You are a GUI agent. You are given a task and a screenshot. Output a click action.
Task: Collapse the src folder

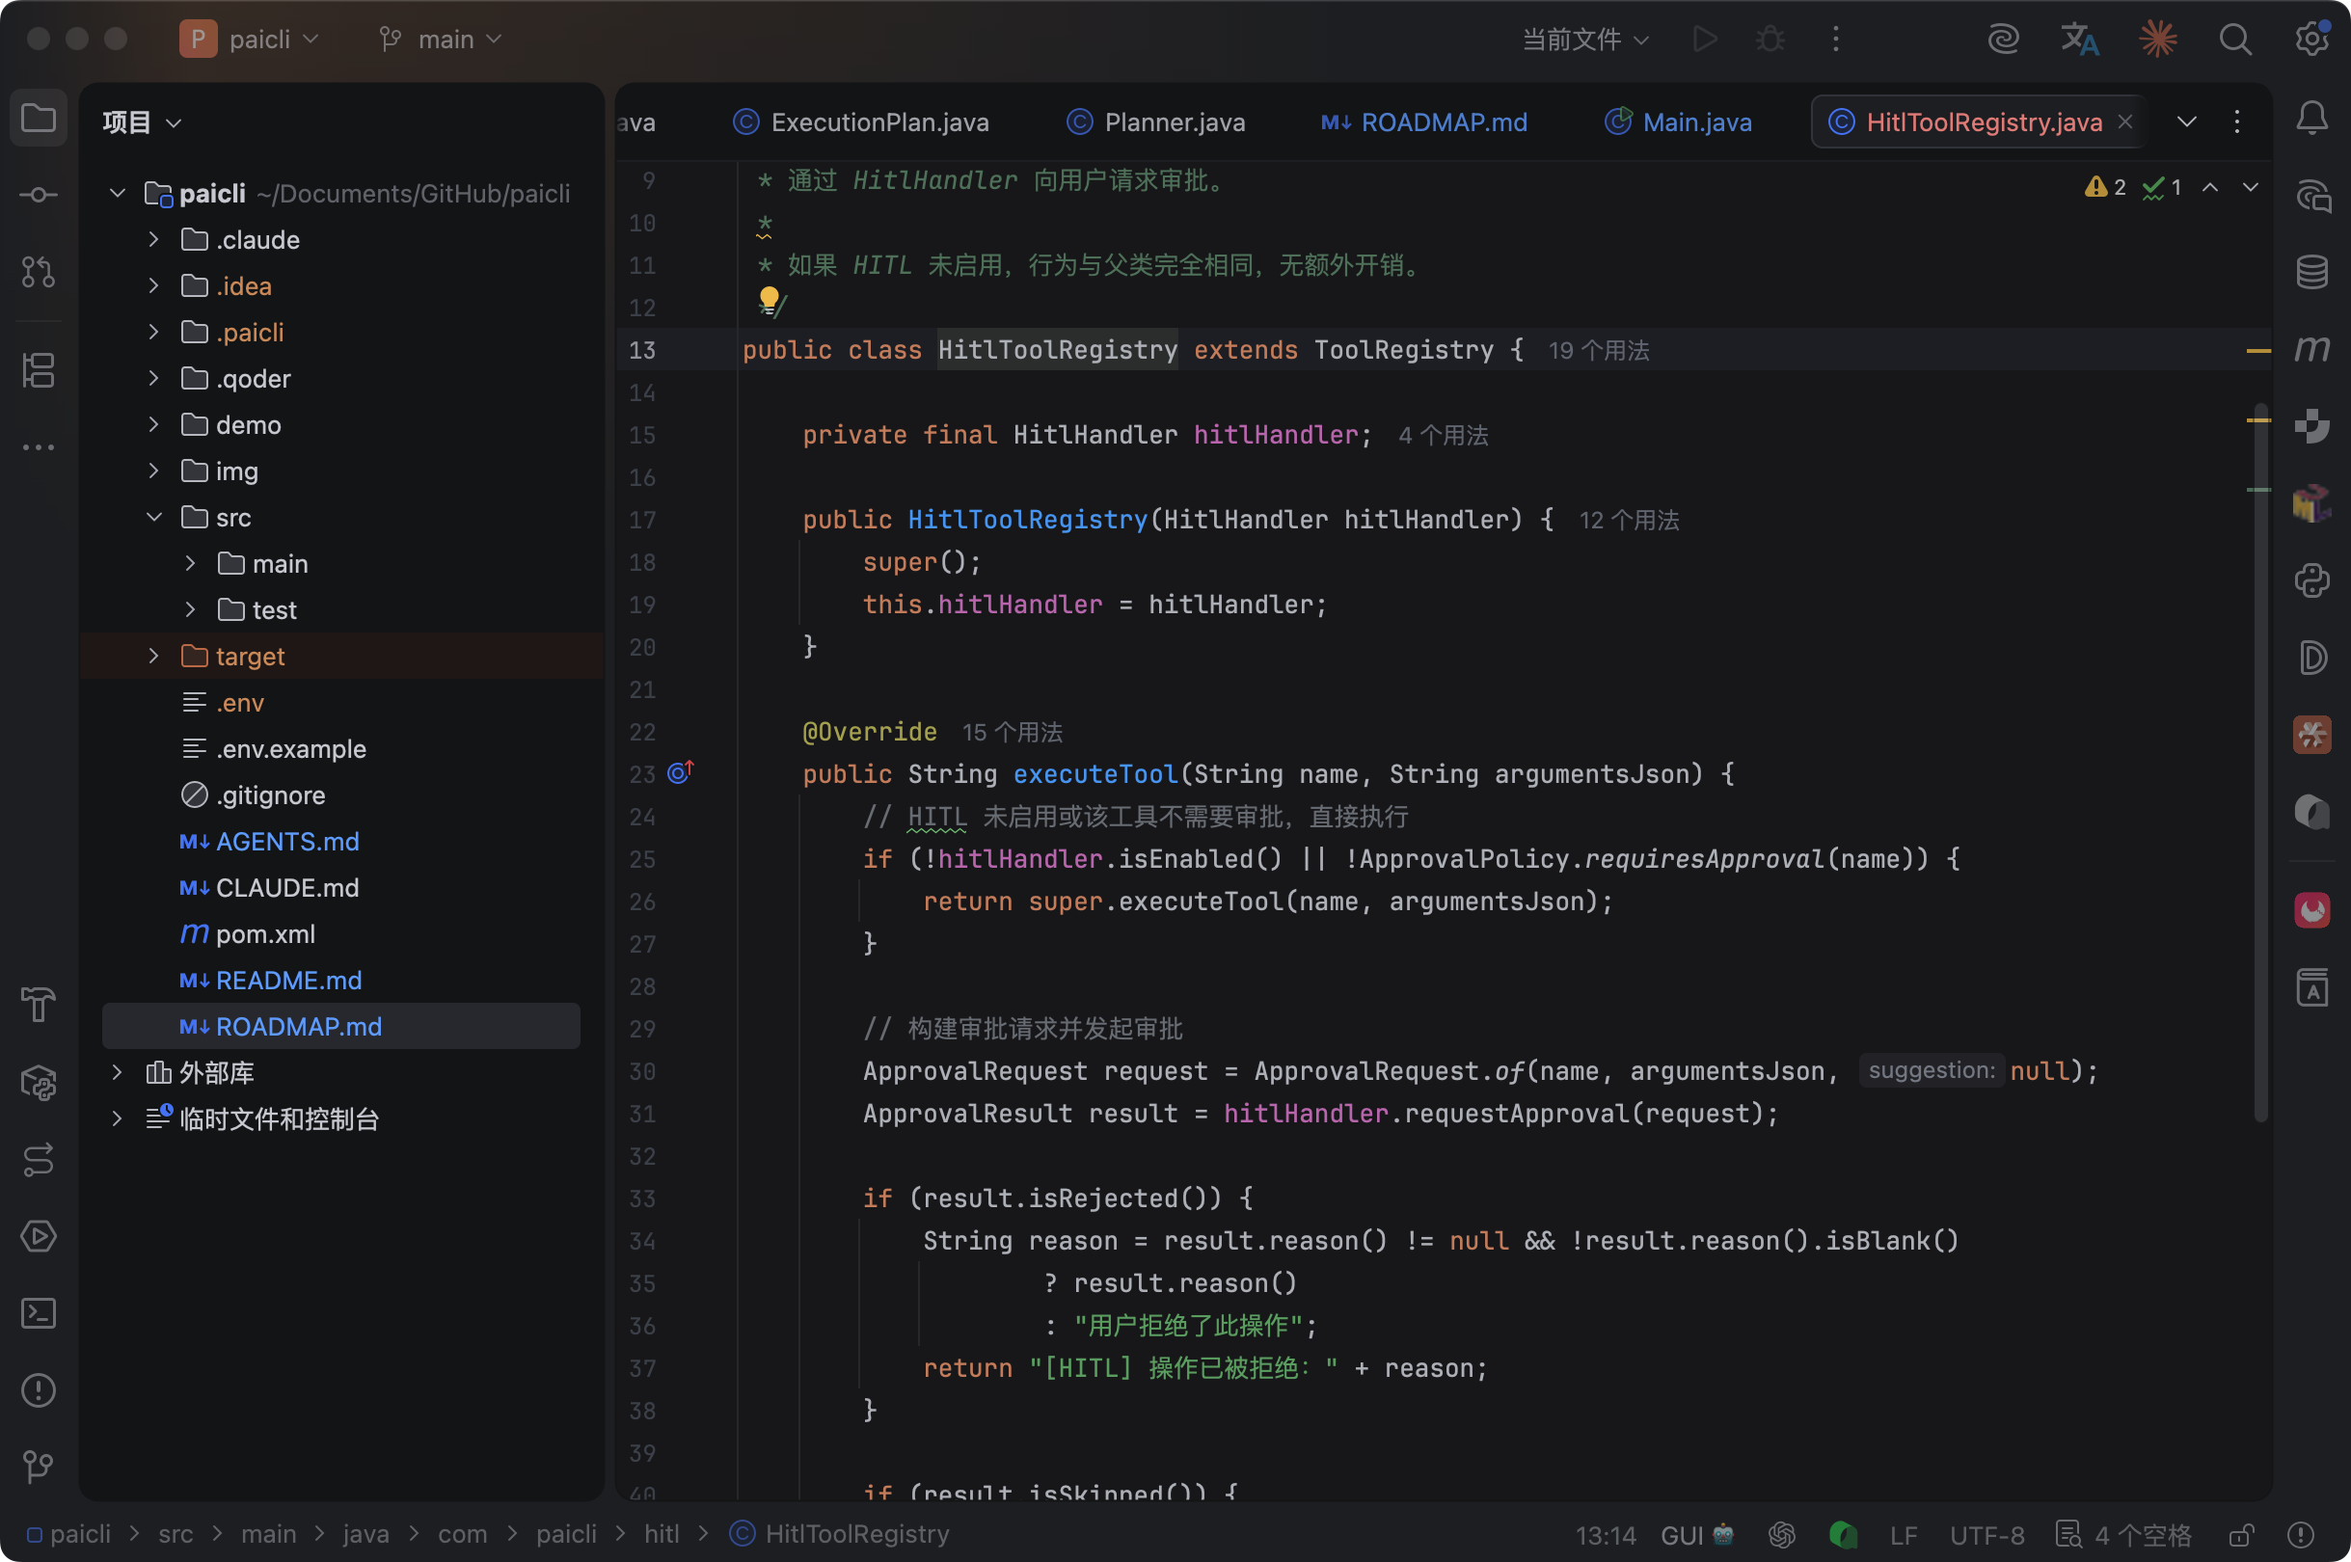(153, 518)
